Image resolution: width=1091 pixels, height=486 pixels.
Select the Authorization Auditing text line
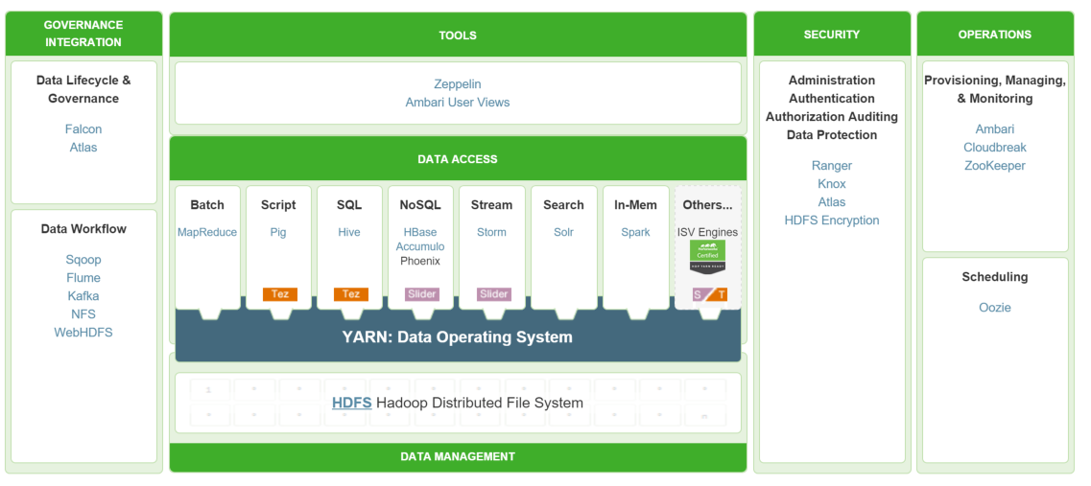click(832, 117)
